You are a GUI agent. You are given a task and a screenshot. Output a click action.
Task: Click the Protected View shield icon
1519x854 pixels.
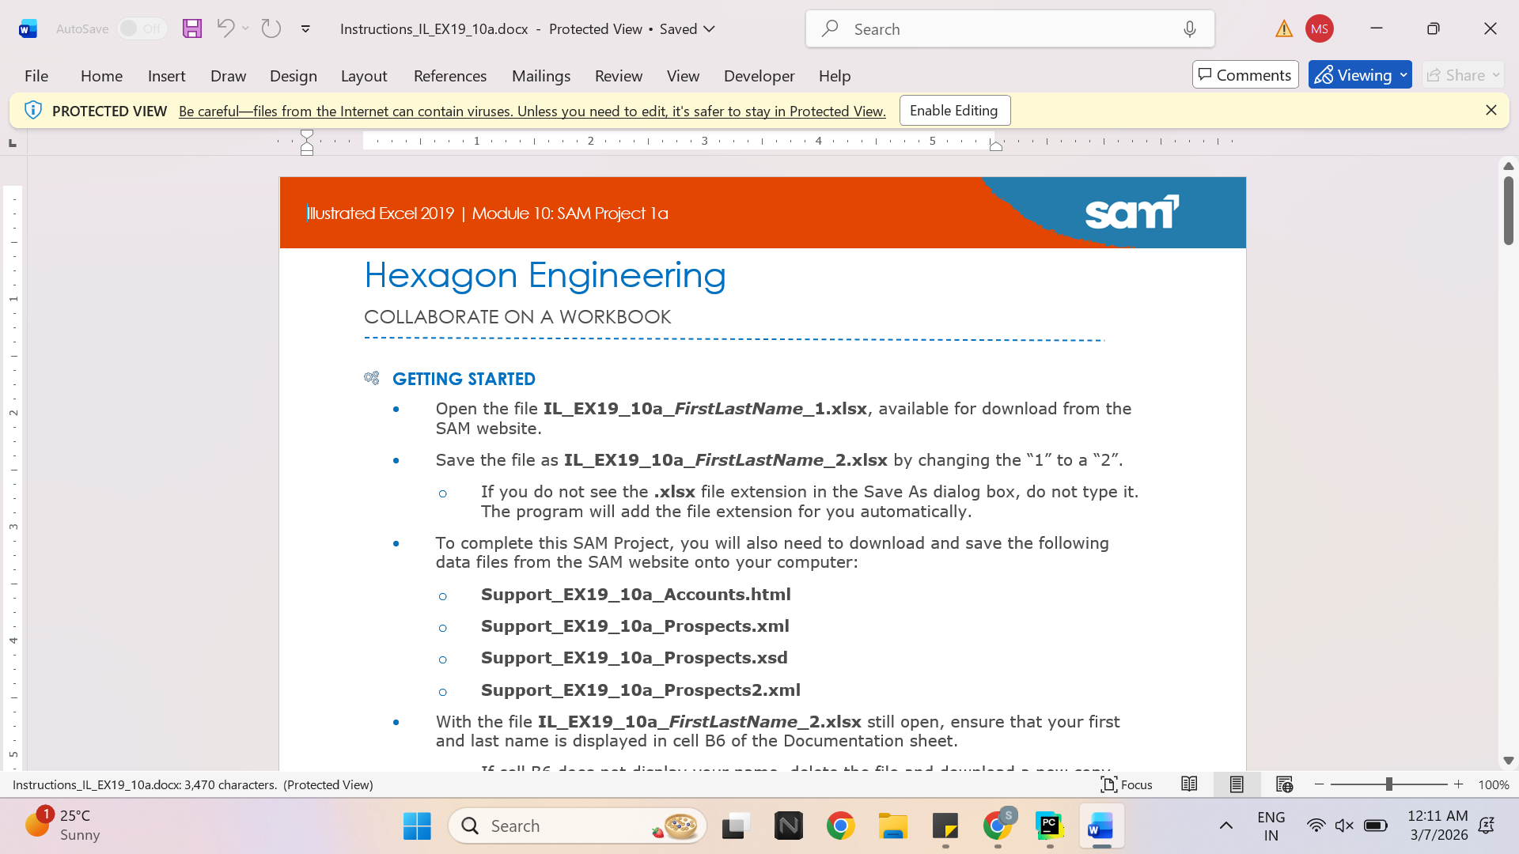pyautogui.click(x=32, y=111)
